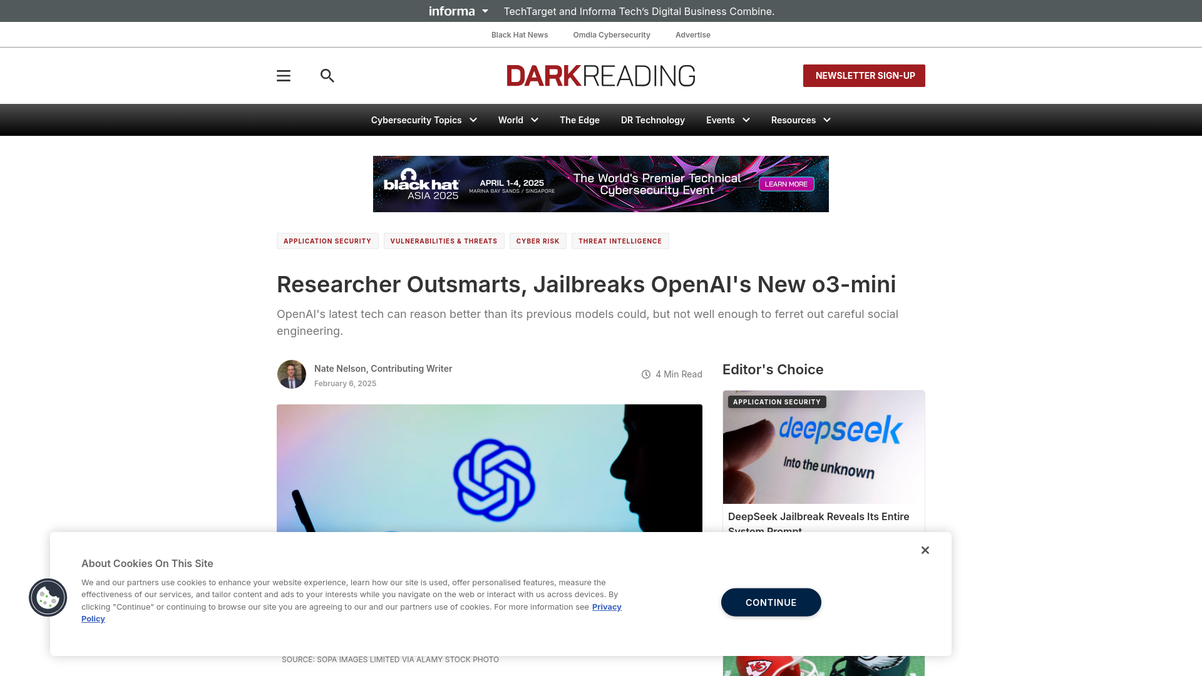The image size is (1202, 676).
Task: Click the Black Hat Asia 2025 banner
Action: 601,184
